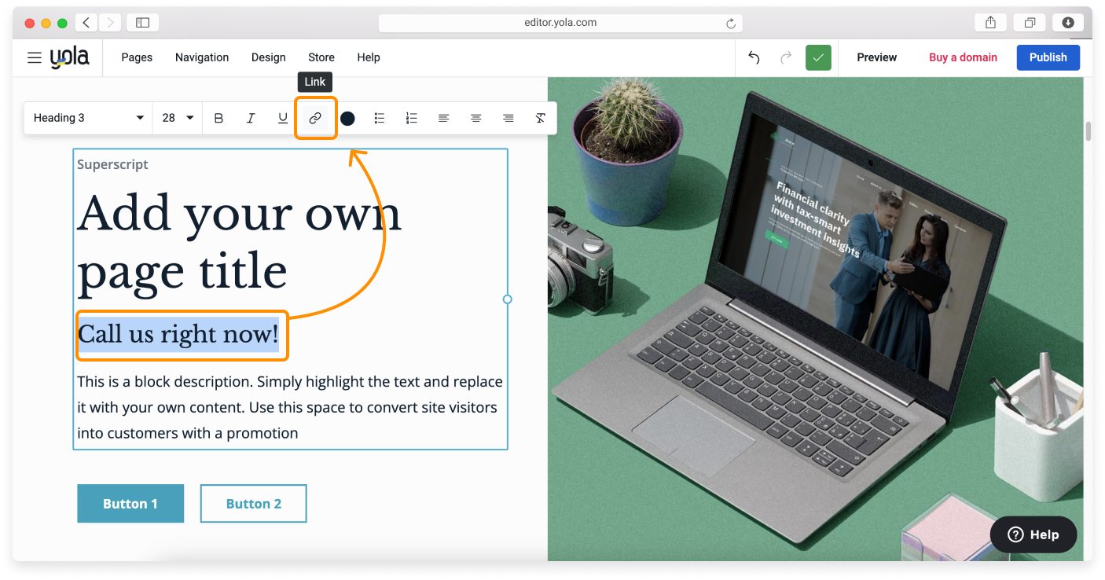Screen dimensions: 1105x580
Task: Open the Design menu
Action: pyautogui.click(x=268, y=57)
